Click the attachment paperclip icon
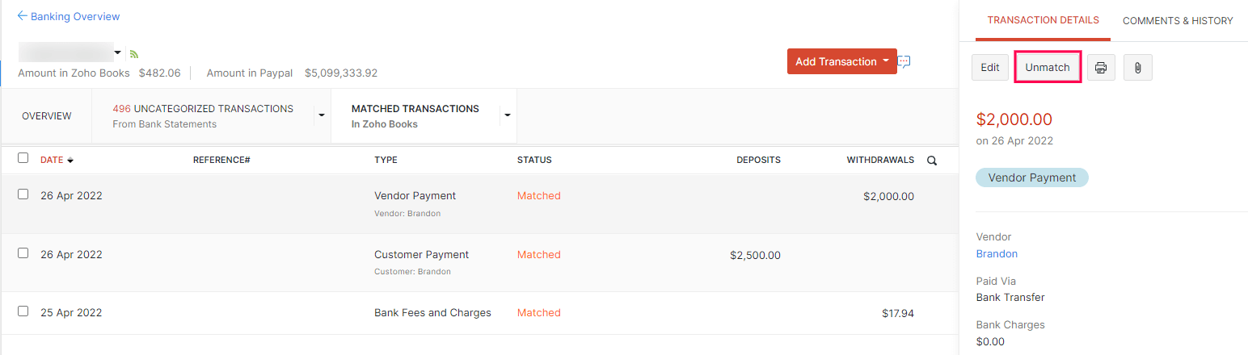The width and height of the screenshot is (1248, 355). [x=1137, y=68]
